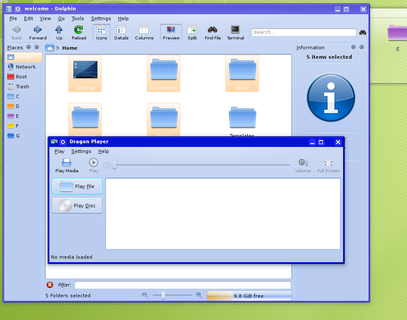The height and width of the screenshot is (320, 407).
Task: Open Dolphin File menu
Action: click(13, 18)
